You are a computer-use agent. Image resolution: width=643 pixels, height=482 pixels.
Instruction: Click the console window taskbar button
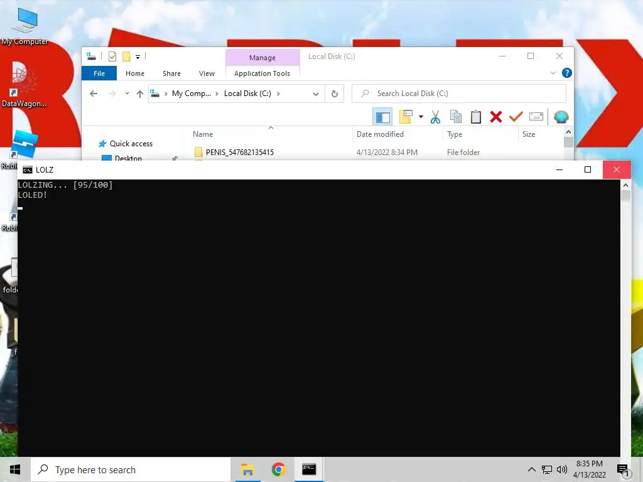(309, 469)
